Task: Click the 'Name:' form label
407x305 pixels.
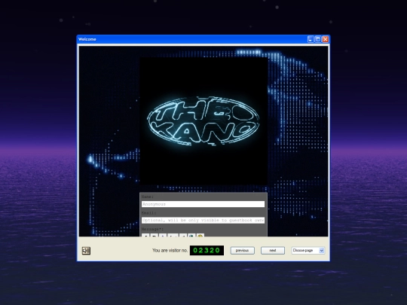Action: [x=148, y=197]
